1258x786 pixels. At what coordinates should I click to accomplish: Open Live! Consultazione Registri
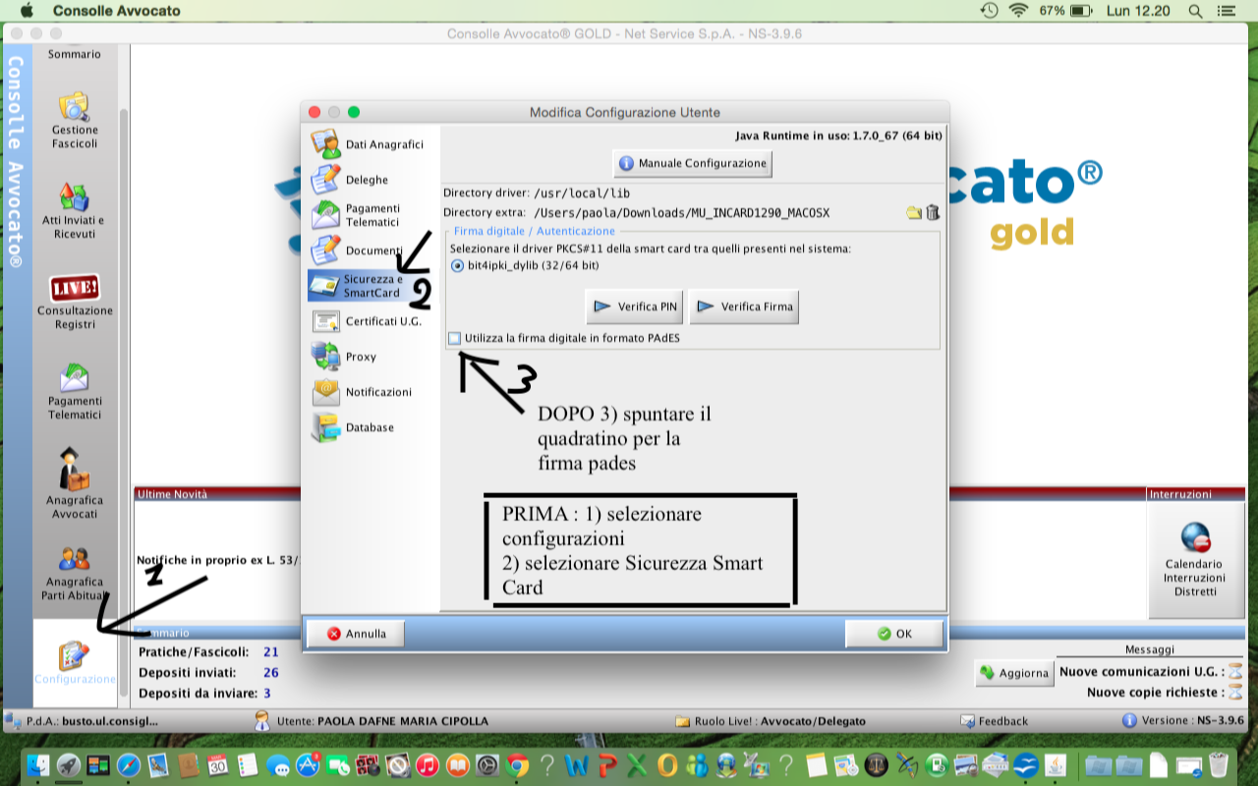point(75,302)
